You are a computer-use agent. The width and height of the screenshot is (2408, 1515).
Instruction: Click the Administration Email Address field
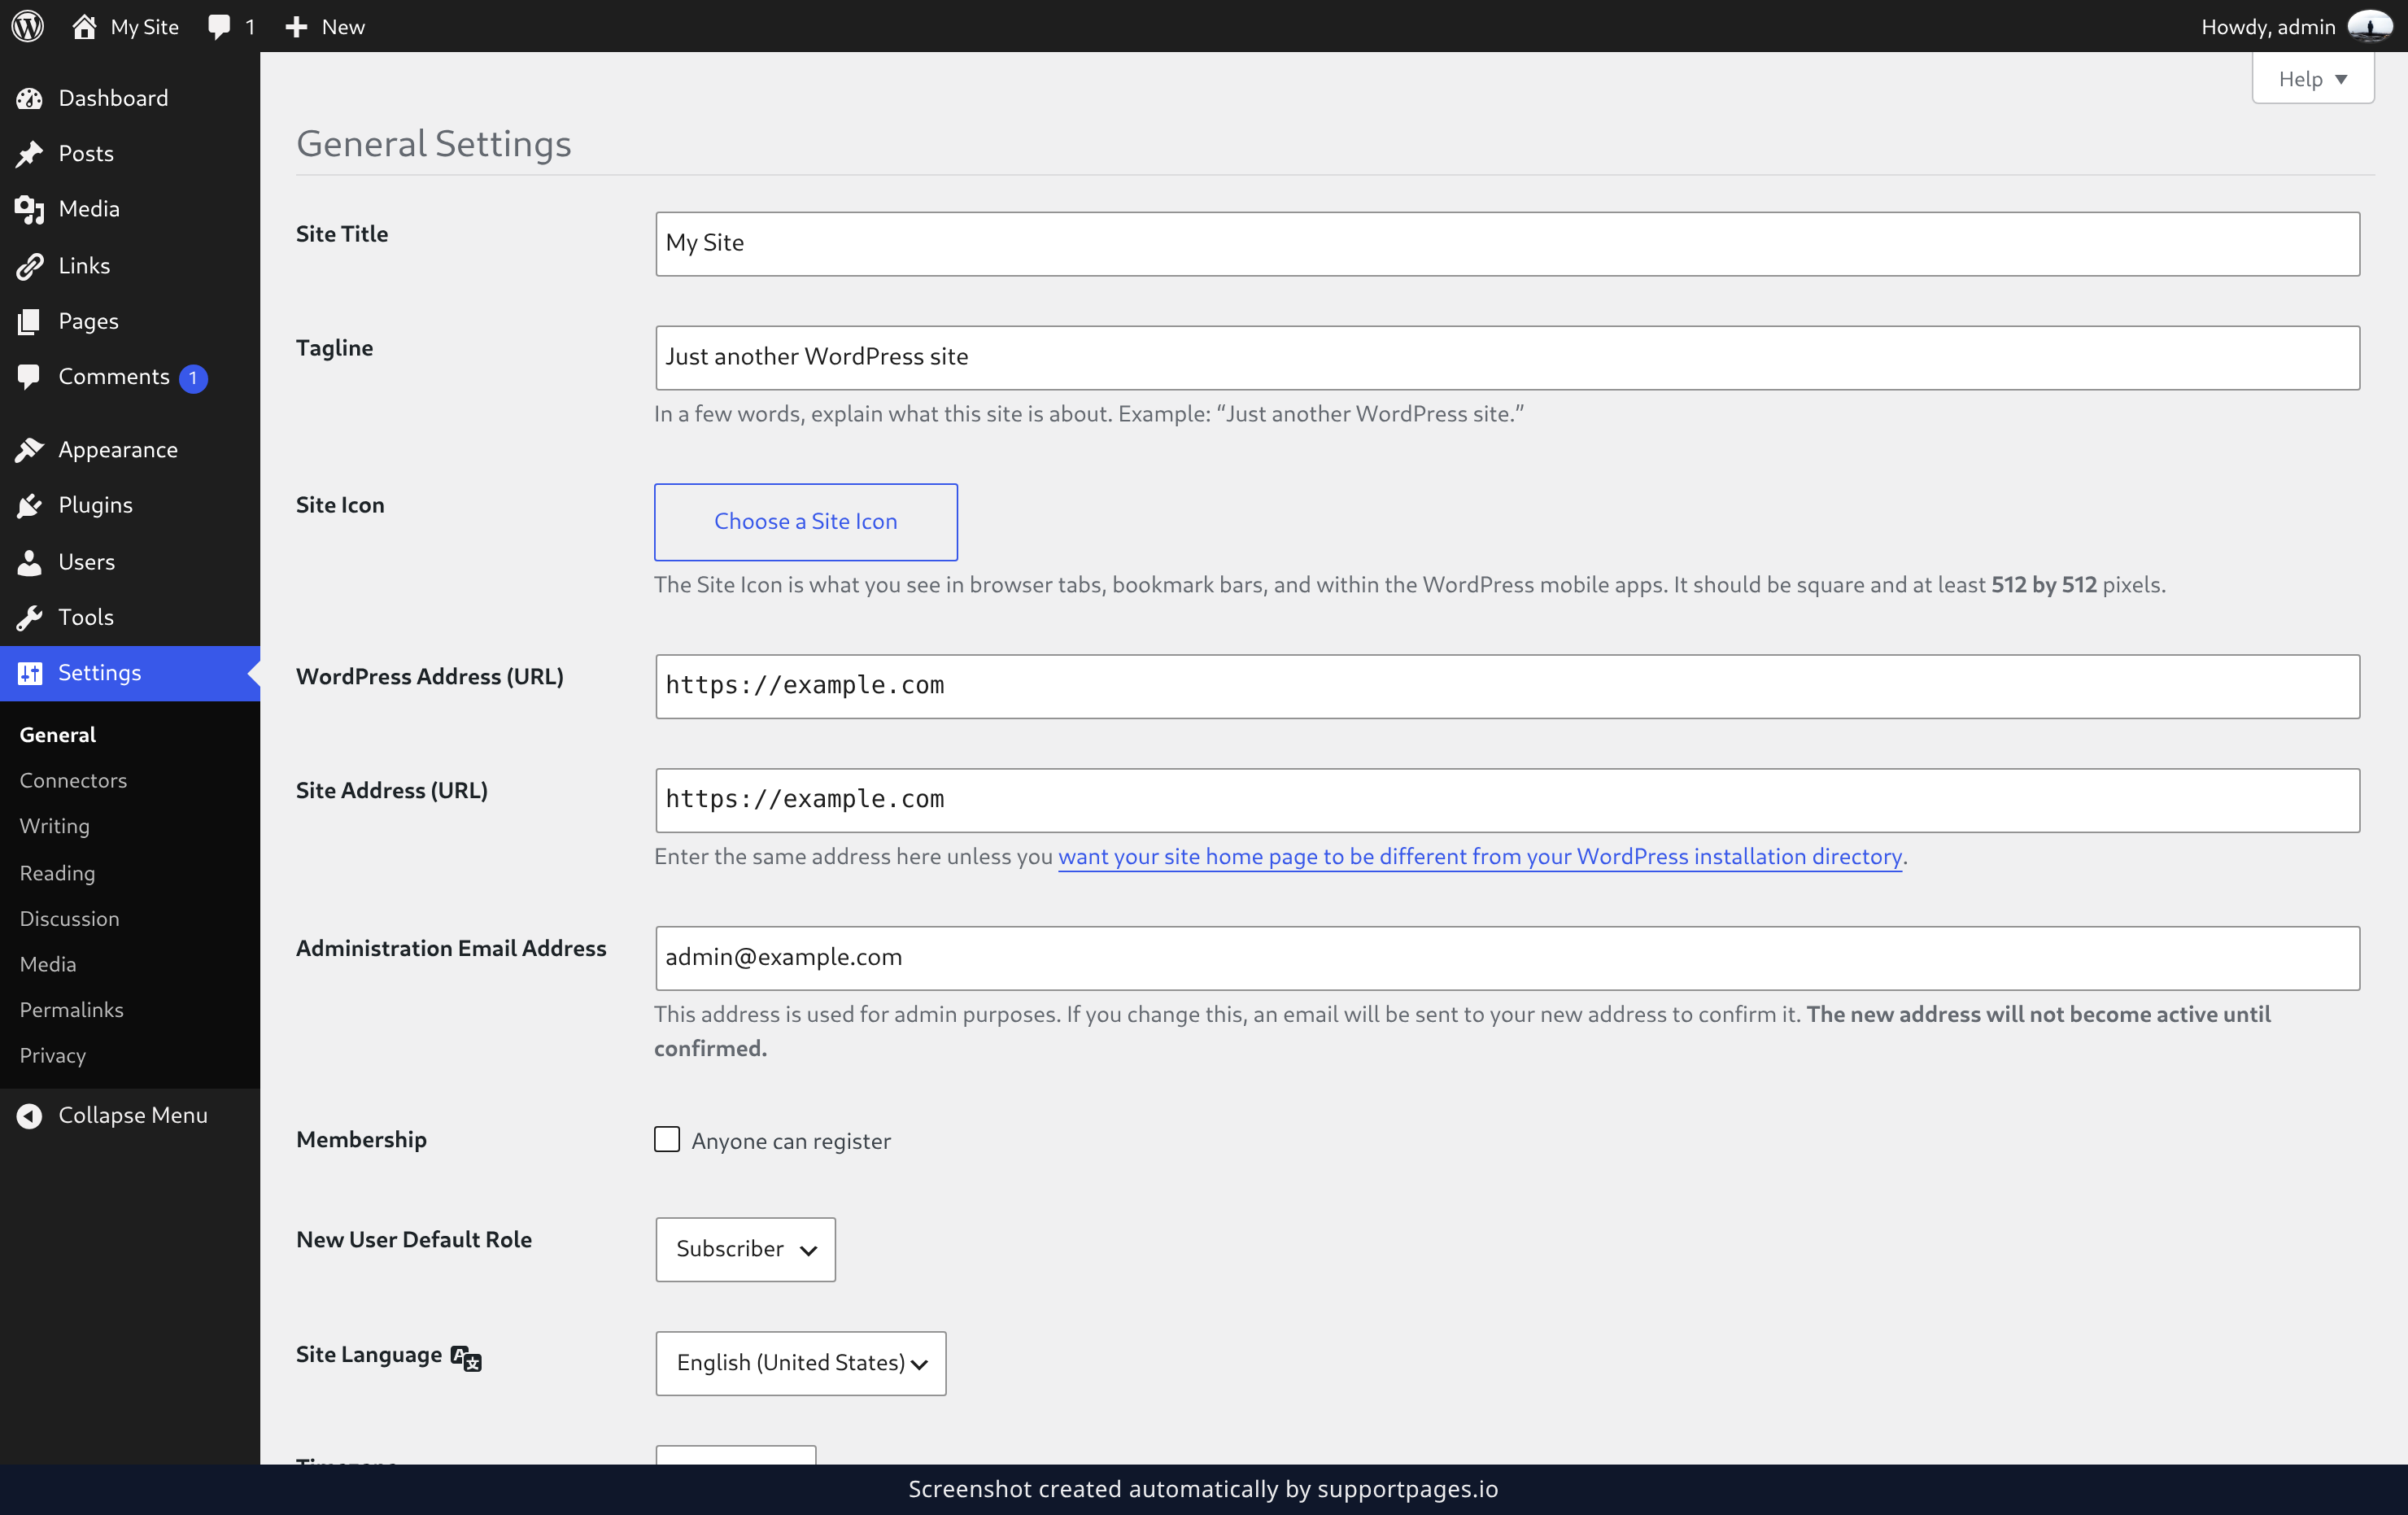[x=1507, y=958]
